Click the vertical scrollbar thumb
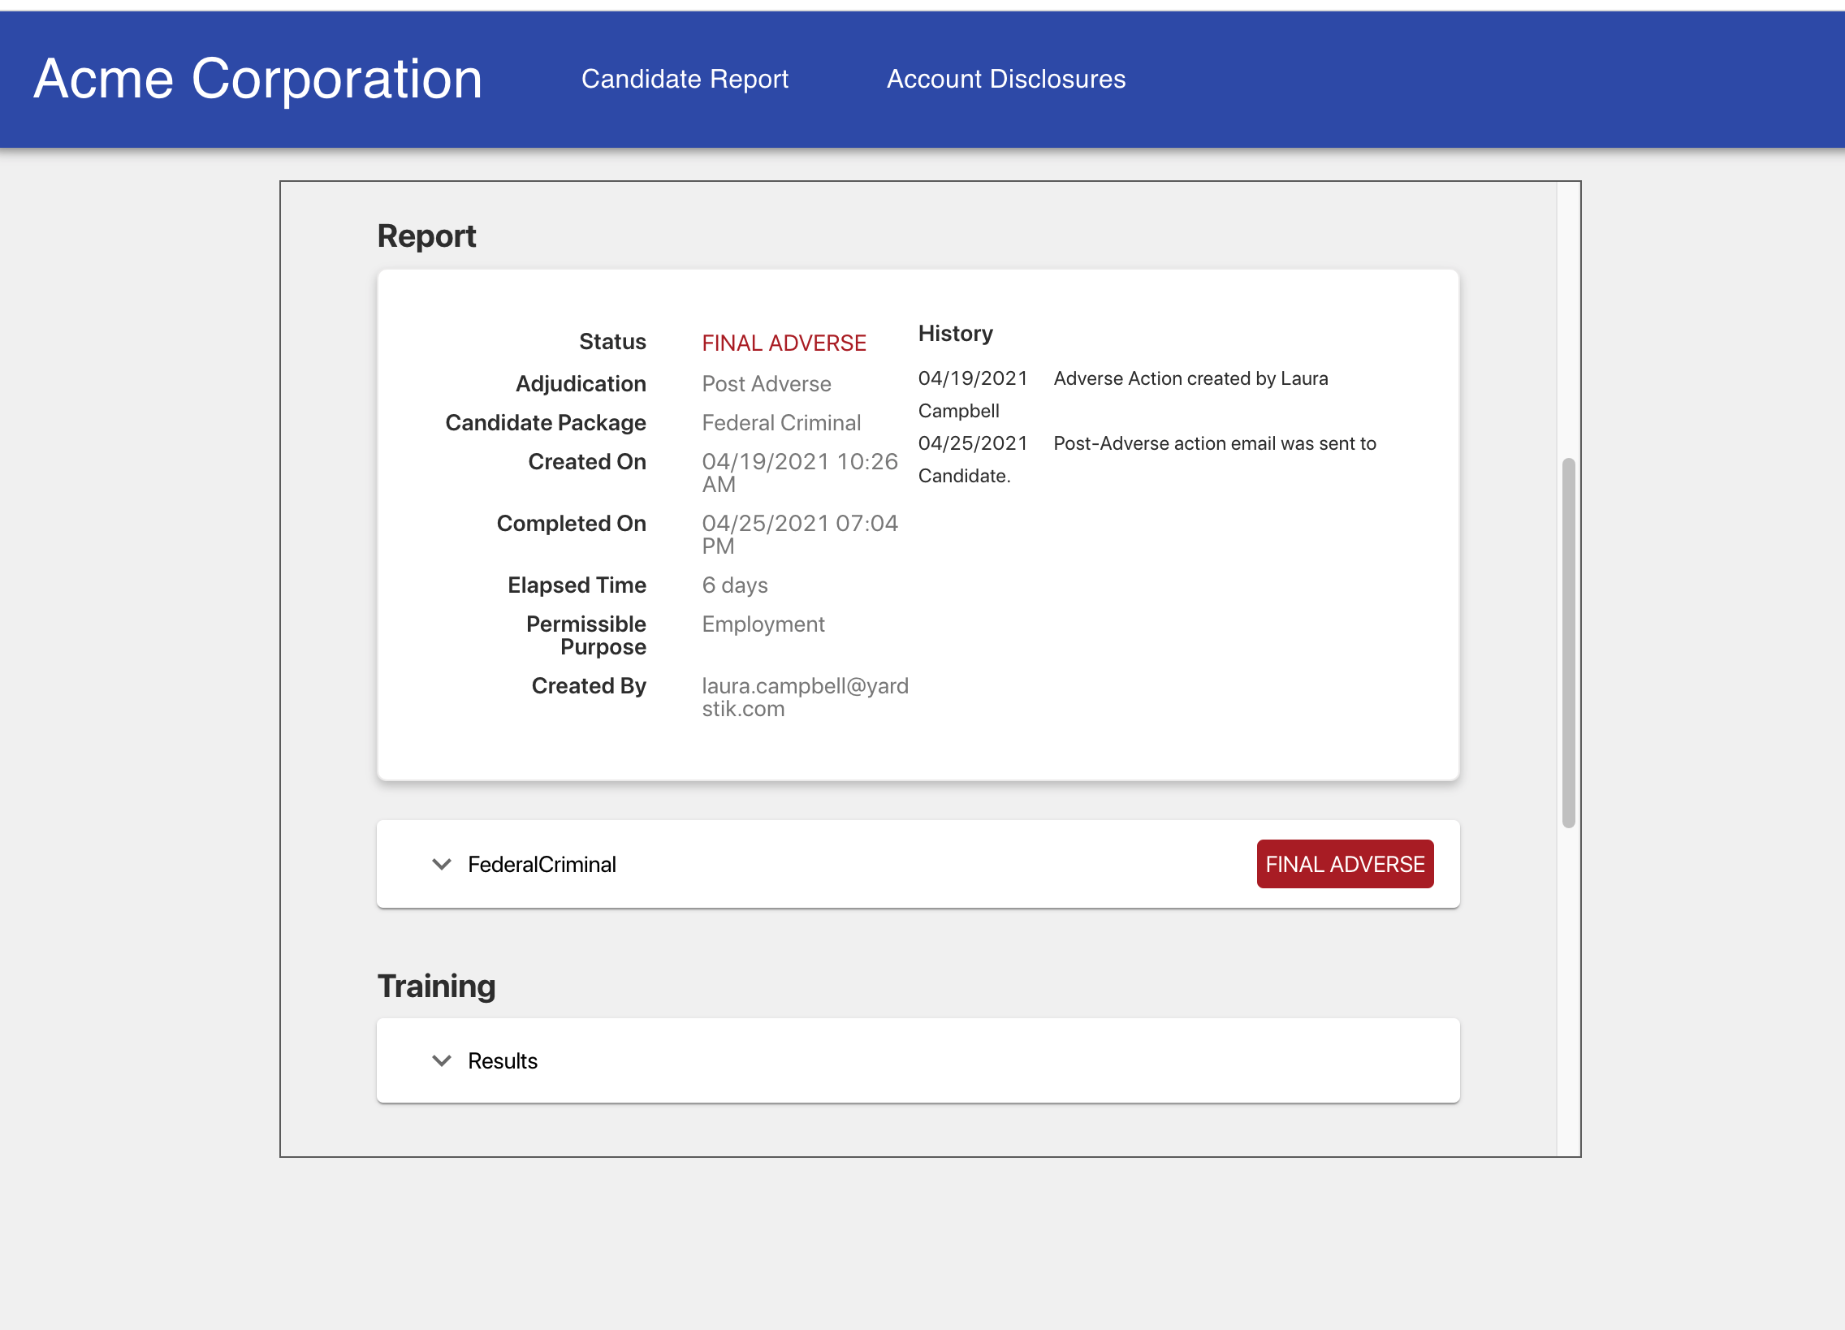The image size is (1845, 1330). click(1567, 642)
